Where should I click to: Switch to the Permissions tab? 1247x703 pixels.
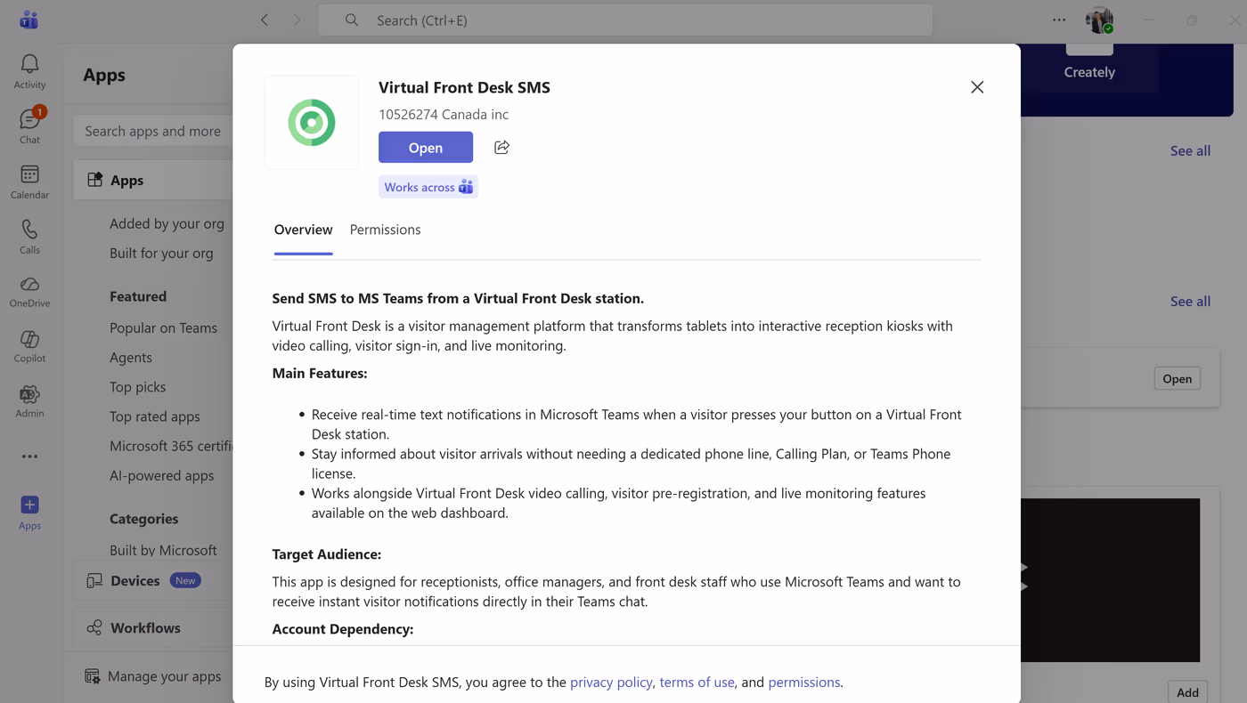tap(385, 230)
